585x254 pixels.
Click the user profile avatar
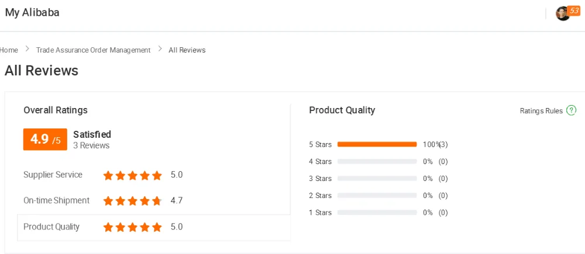562,14
